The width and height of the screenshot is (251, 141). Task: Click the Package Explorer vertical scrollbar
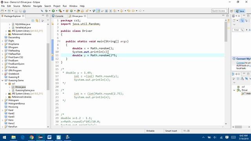[48, 66]
